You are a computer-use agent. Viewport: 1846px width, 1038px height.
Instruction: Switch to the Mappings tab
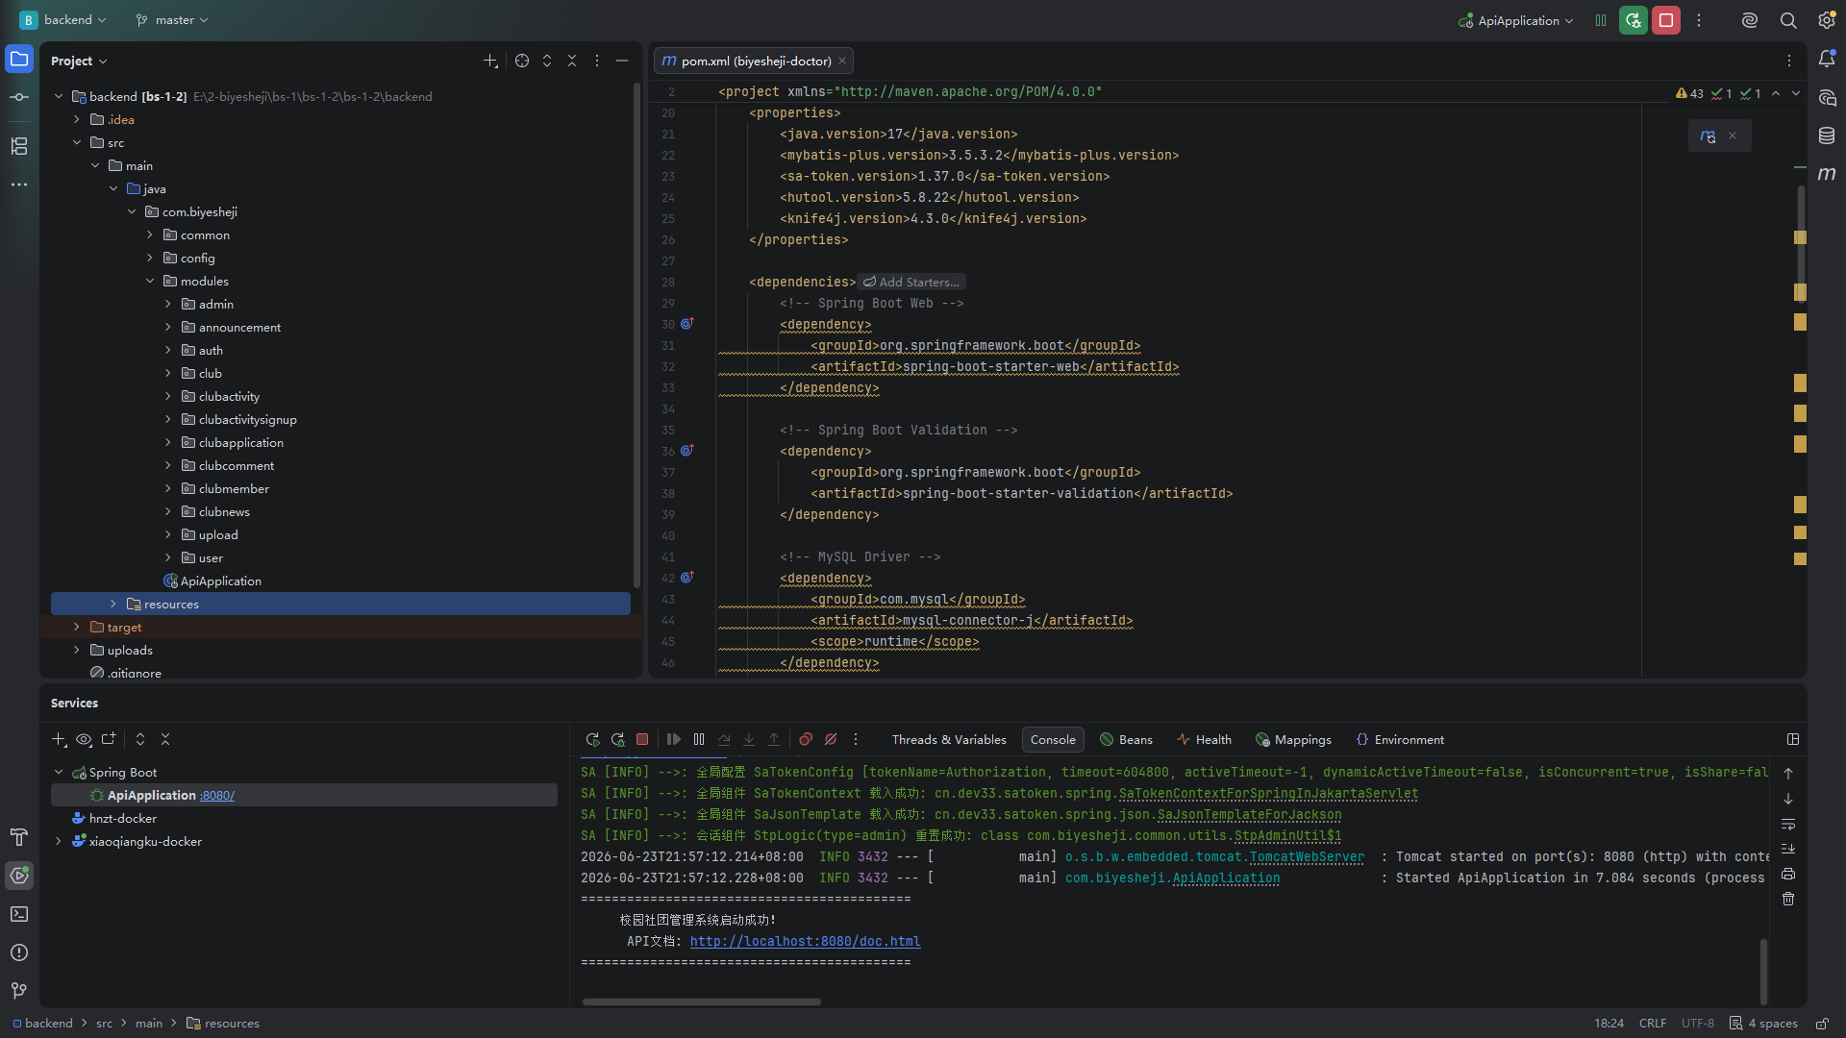[1293, 739]
